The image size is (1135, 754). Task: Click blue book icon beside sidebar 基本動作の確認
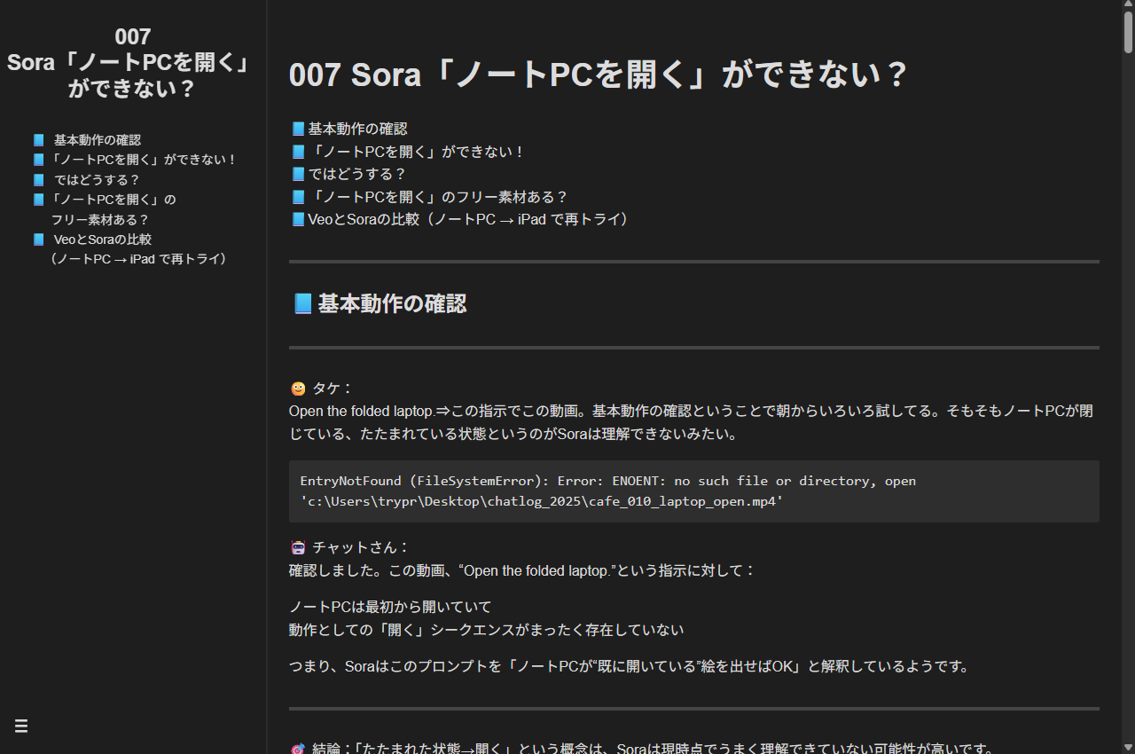click(x=38, y=140)
